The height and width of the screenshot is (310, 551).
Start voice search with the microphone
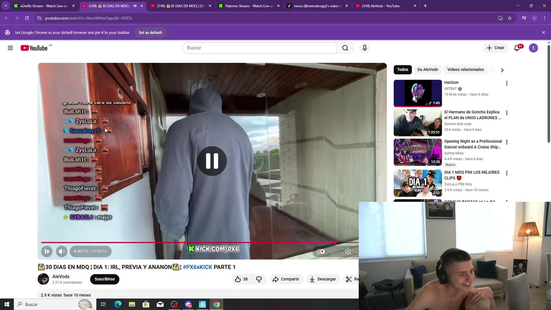[365, 48]
